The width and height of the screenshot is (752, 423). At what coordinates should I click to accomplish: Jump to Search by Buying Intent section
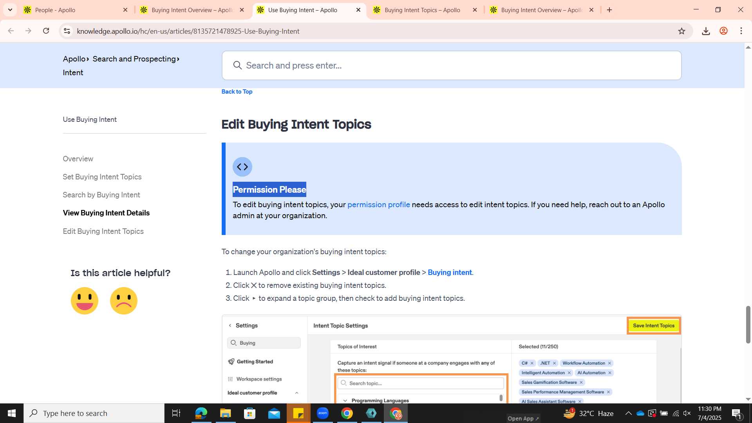point(101,195)
